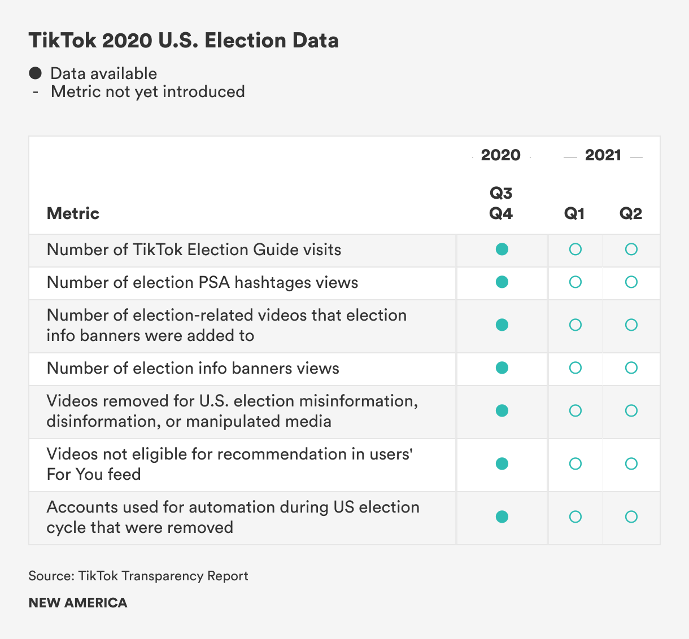This screenshot has width=689, height=639.
Task: Click the filled dot for Election Guide visits
Action: tap(502, 250)
